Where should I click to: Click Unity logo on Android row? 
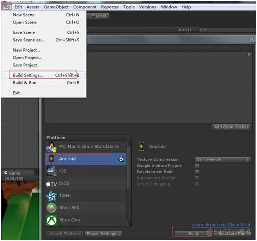coord(121,159)
